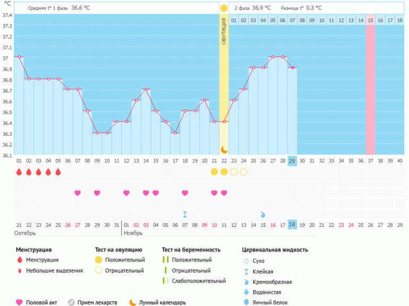Click the 'Яичный белок' legend droplet icon

coord(246,302)
